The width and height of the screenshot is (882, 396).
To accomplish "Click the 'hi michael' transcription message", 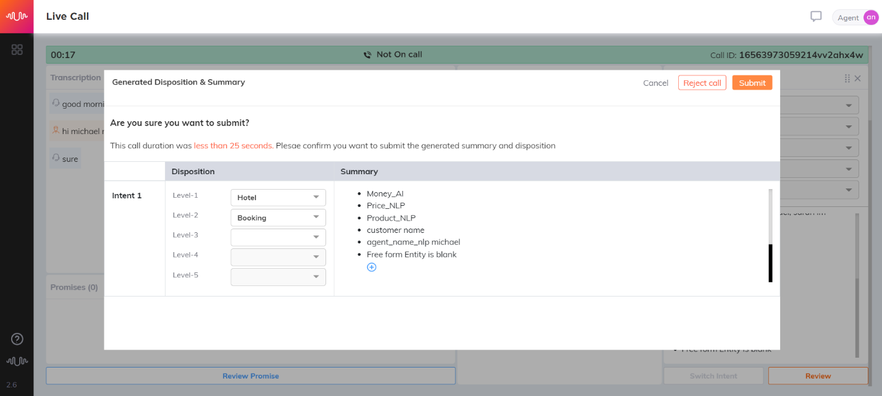I will 77,131.
